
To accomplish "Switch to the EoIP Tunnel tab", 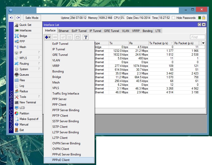I will (x=79, y=31).
